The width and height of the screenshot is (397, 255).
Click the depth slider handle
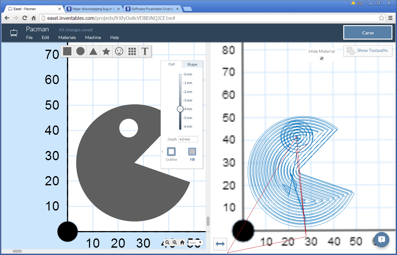coord(180,109)
